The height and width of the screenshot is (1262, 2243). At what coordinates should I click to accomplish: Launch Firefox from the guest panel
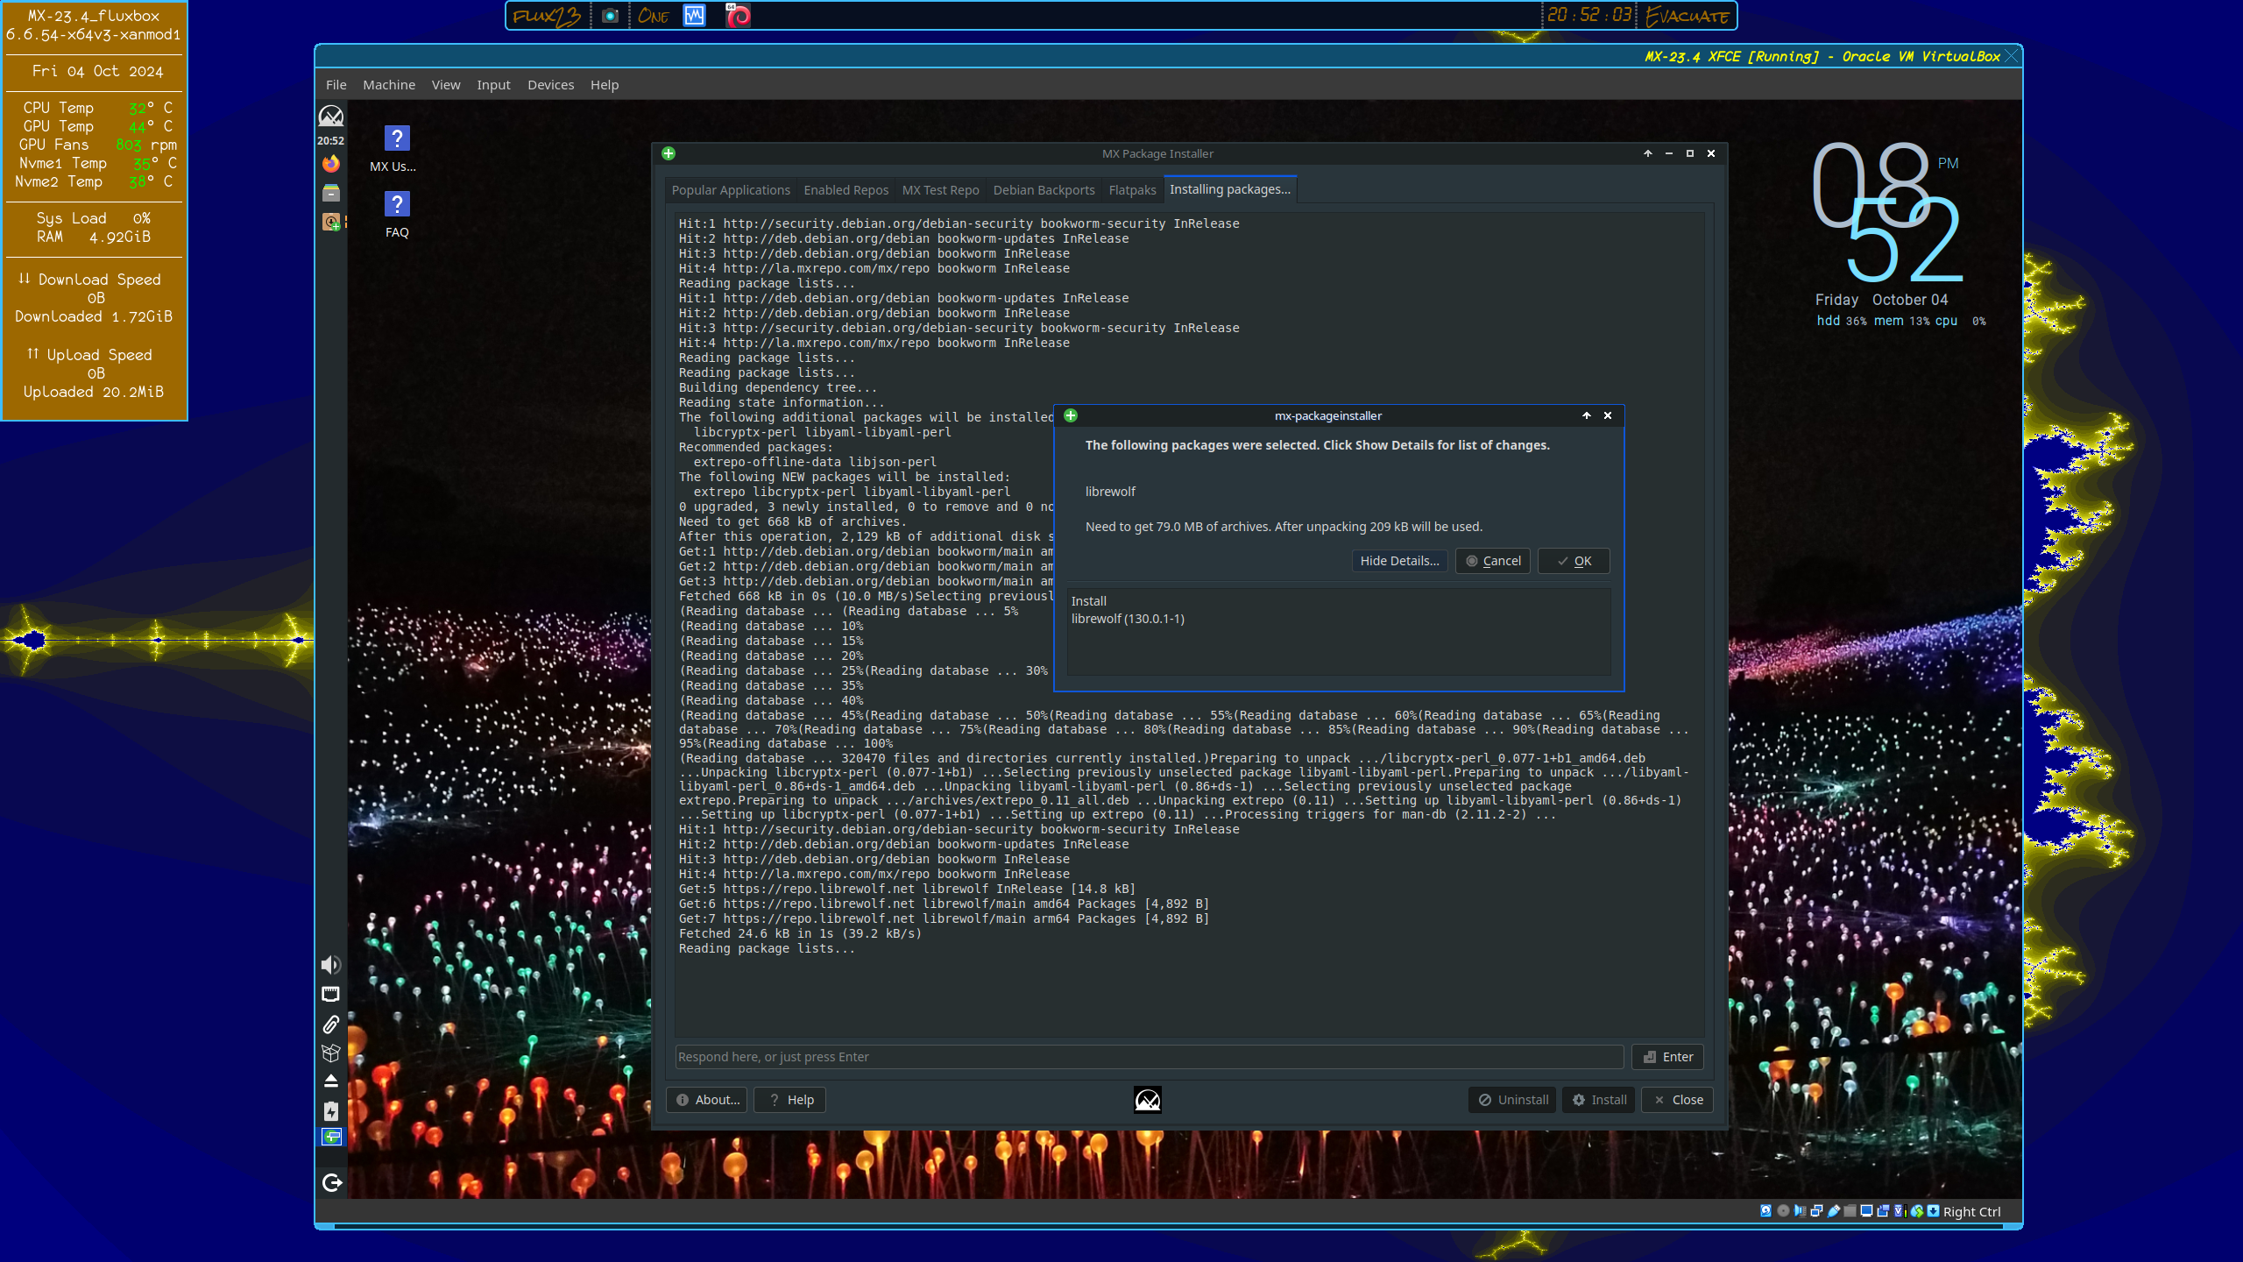(x=331, y=164)
